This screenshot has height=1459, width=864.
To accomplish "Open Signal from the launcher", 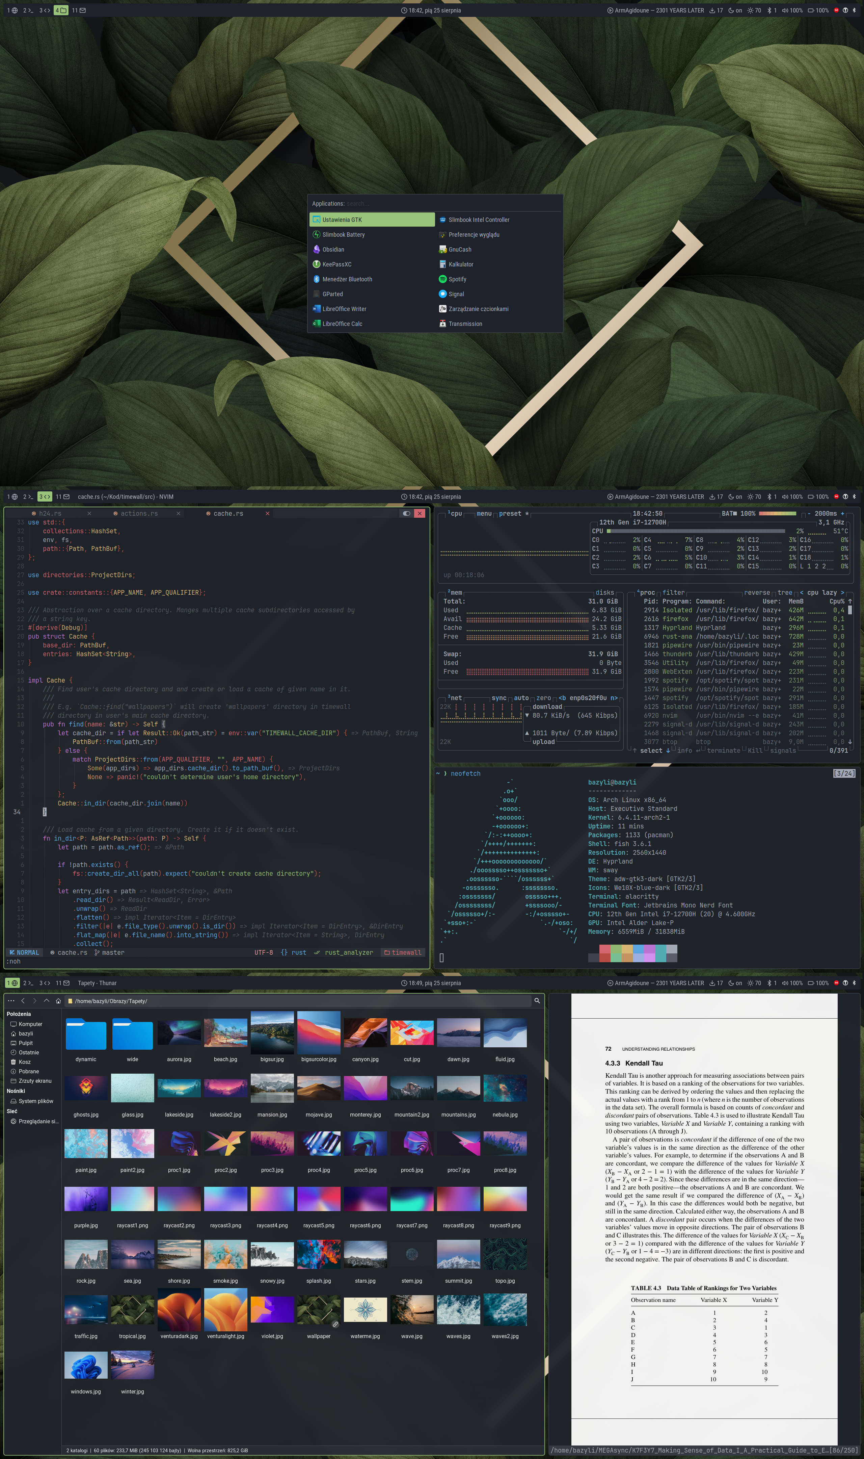I will [498, 294].
